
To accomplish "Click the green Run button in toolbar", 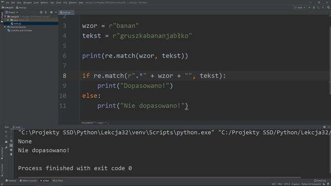I will 309,7.
